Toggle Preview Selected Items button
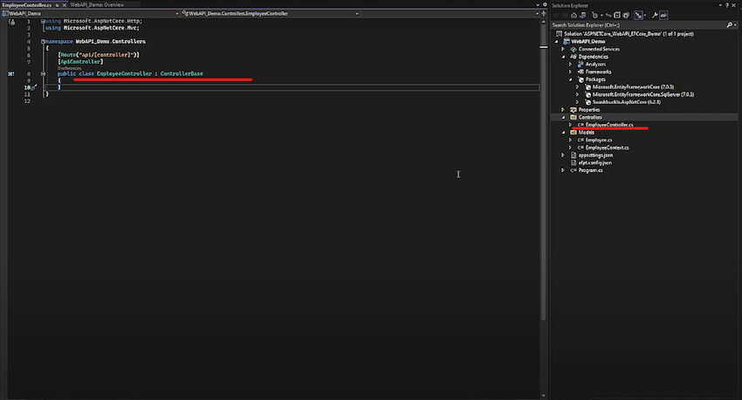This screenshot has height=400, width=742. [663, 15]
